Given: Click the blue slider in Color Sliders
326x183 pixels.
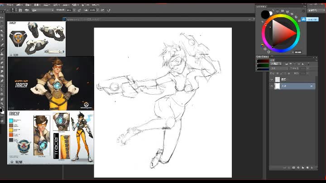Looking at the screenshot, I should click(263, 69).
